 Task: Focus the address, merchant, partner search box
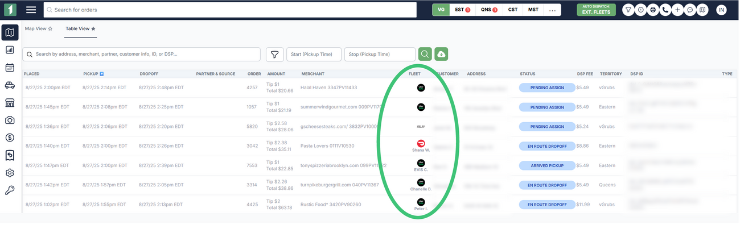tap(141, 55)
